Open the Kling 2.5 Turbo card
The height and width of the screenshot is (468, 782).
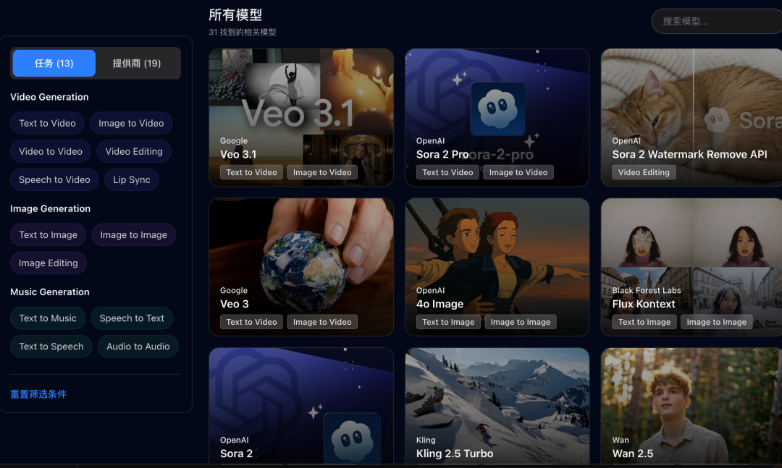497,407
